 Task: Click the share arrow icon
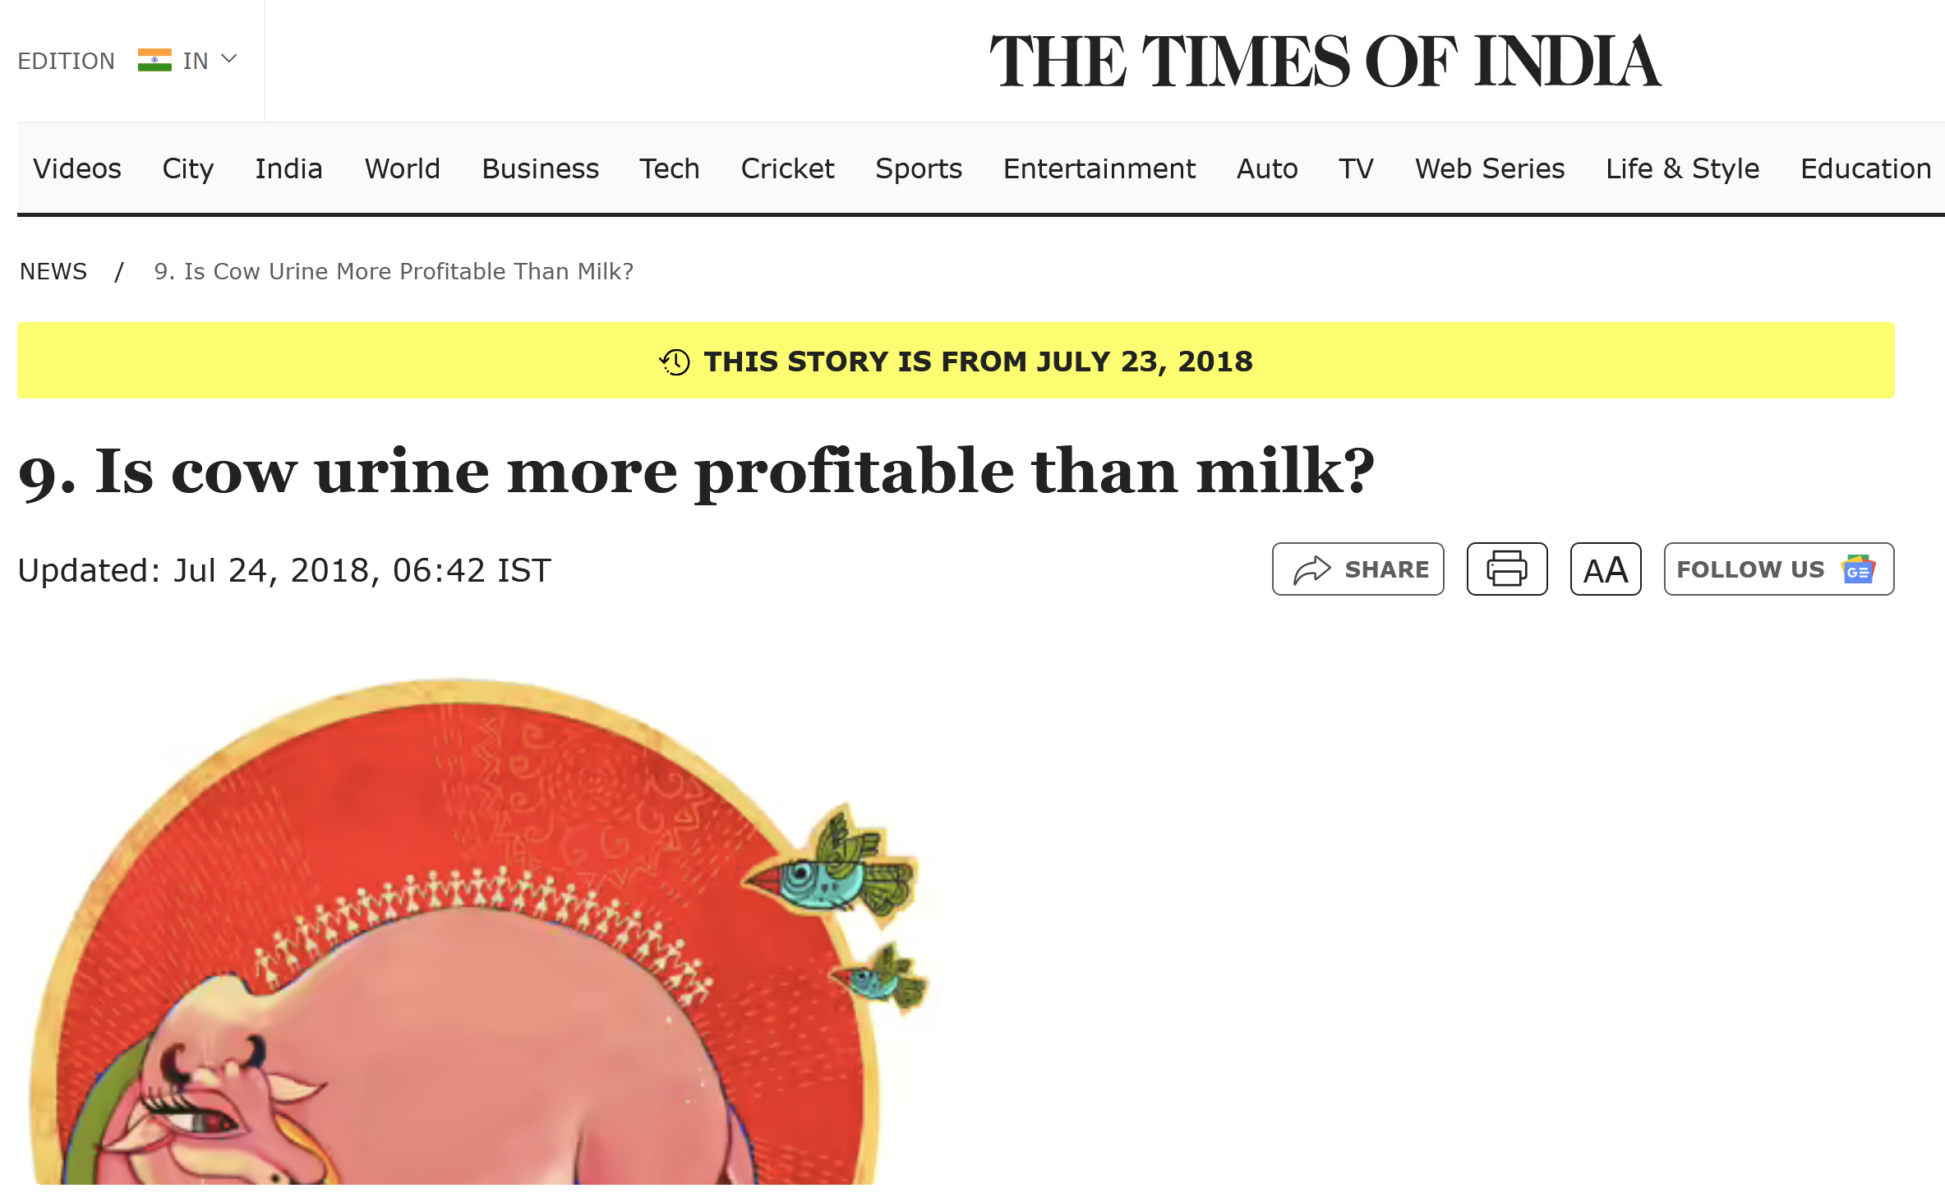pos(1311,569)
